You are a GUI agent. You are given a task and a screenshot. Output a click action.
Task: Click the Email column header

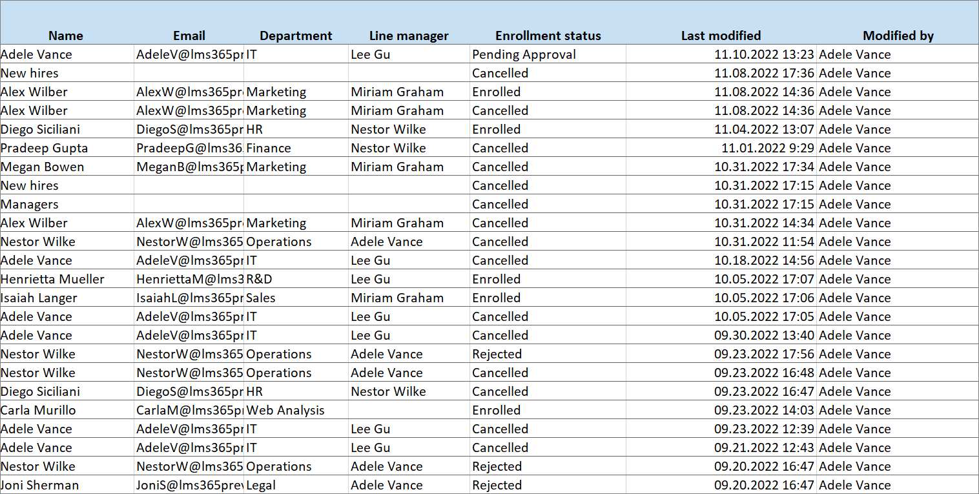pyautogui.click(x=189, y=36)
